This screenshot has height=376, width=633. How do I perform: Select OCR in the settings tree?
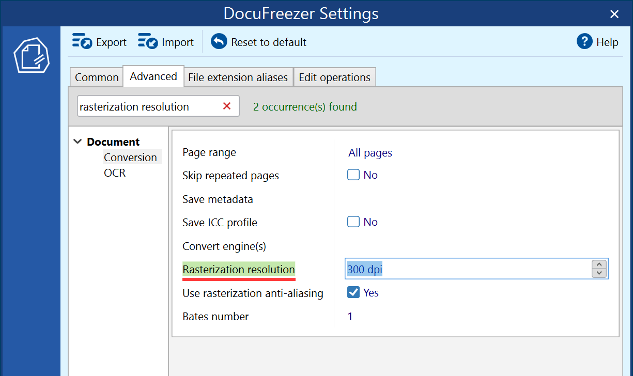pyautogui.click(x=115, y=173)
